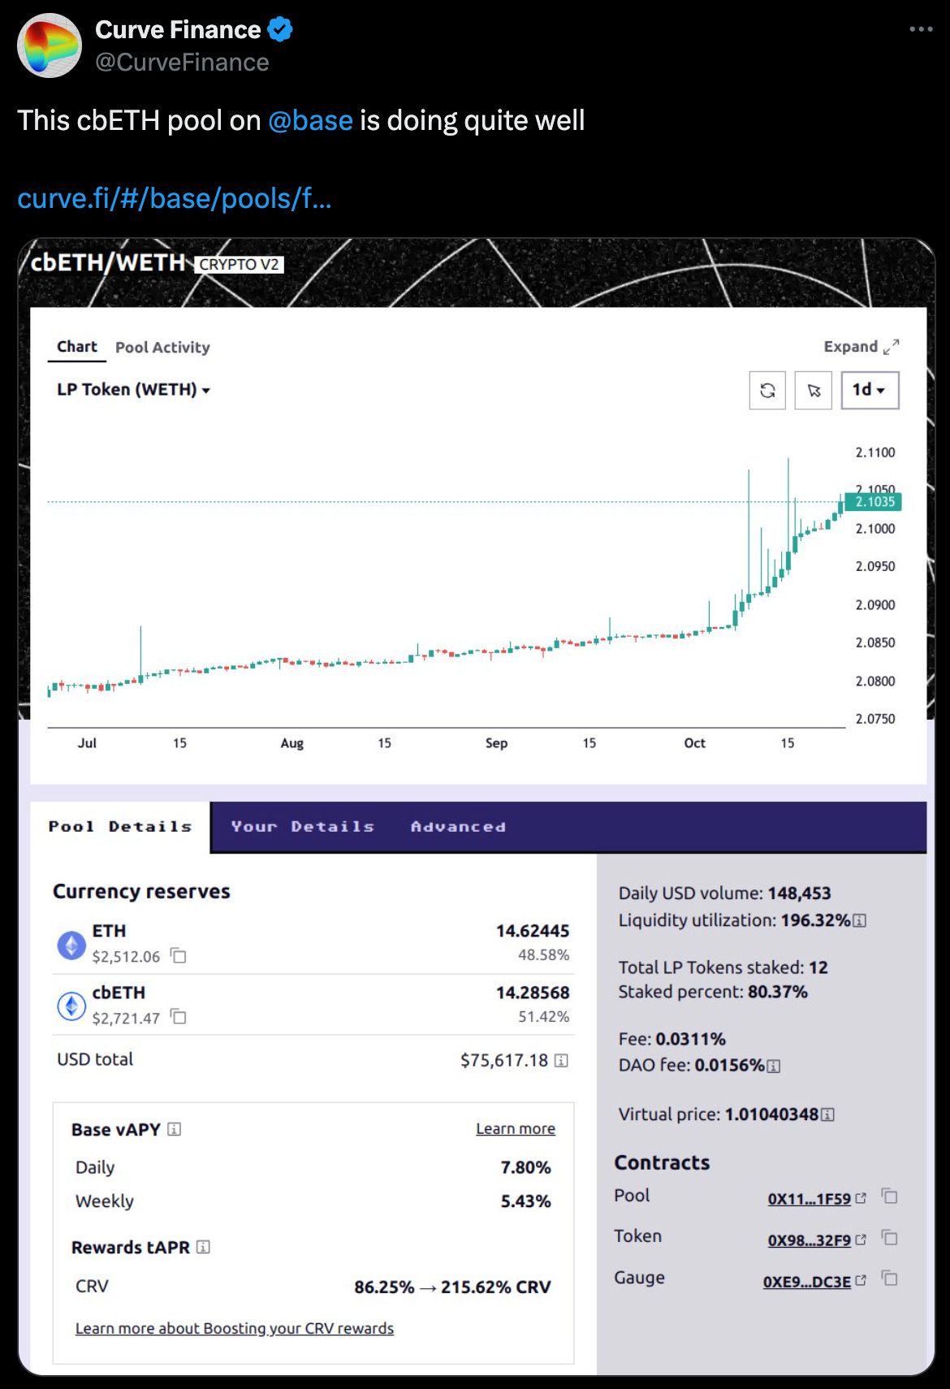The height and width of the screenshot is (1389, 950).
Task: Show info about Rewards tAPR
Action: pyautogui.click(x=203, y=1247)
